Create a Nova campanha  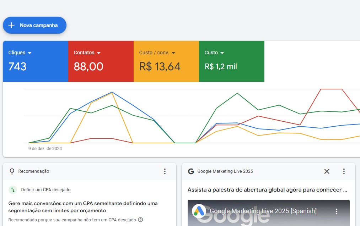pyautogui.click(x=35, y=25)
